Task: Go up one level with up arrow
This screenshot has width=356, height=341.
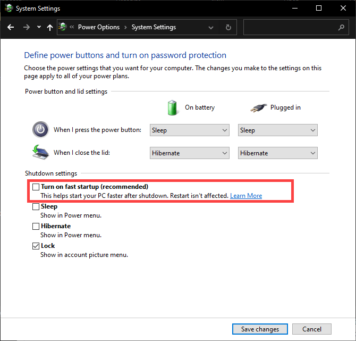Action: [x=50, y=27]
